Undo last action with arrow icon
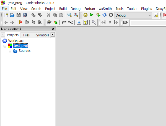Image resolution: width=166 pixels, height=126 pixels. pos(33,15)
